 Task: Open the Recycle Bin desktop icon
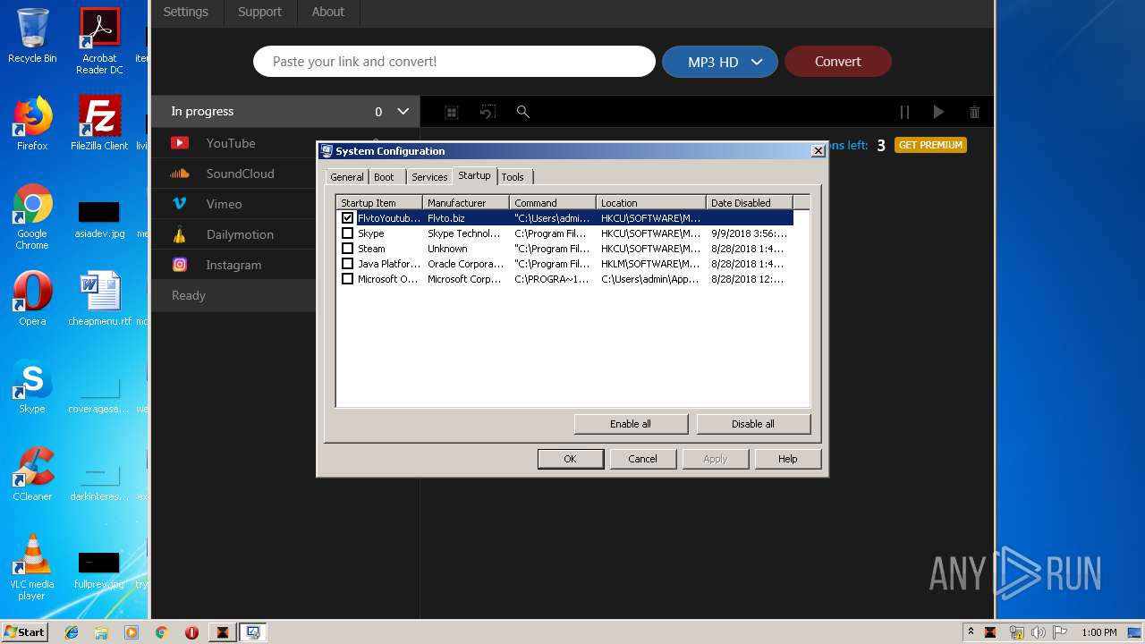pos(32,36)
